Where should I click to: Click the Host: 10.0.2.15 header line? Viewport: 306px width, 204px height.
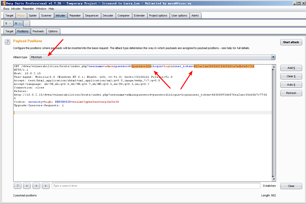(27, 73)
